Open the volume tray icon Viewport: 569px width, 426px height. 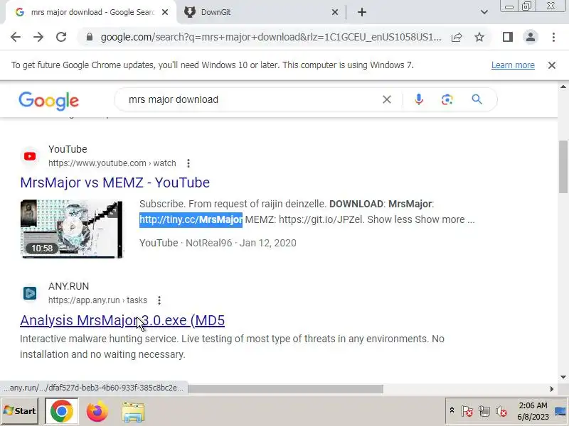tap(501, 411)
